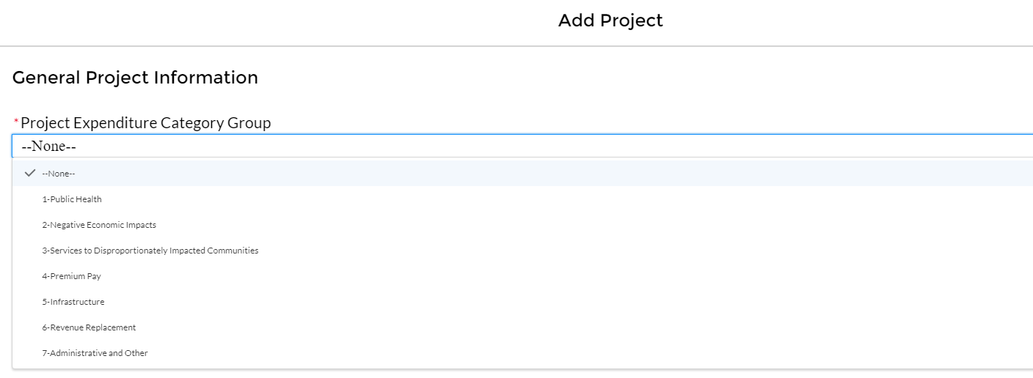Choose the 4-Premium Pay option
This screenshot has width=1033, height=378.
point(71,276)
